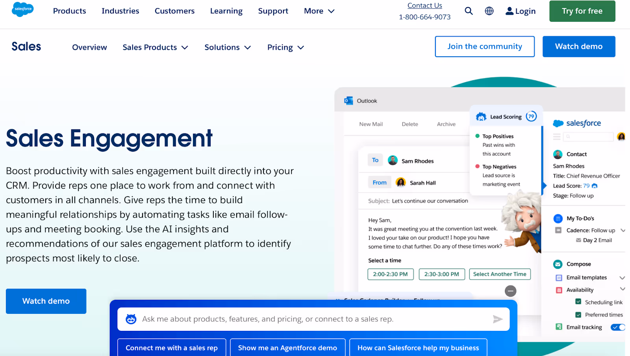Image resolution: width=630 pixels, height=356 pixels.
Task: Click the Watch demo button below description
Action: 46,301
